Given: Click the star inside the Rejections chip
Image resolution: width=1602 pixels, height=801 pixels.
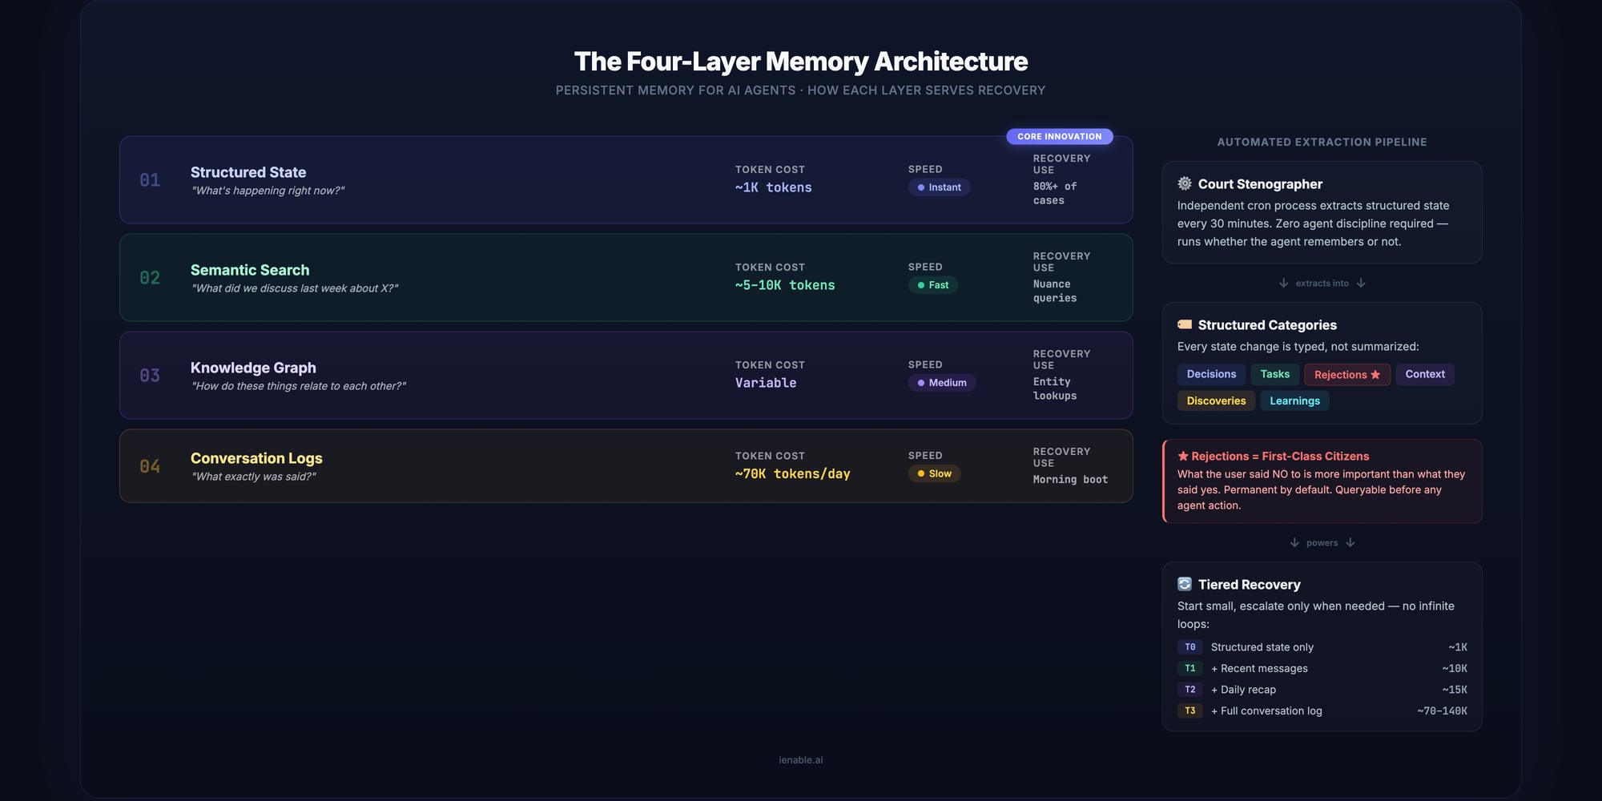Looking at the screenshot, I should click(1375, 374).
